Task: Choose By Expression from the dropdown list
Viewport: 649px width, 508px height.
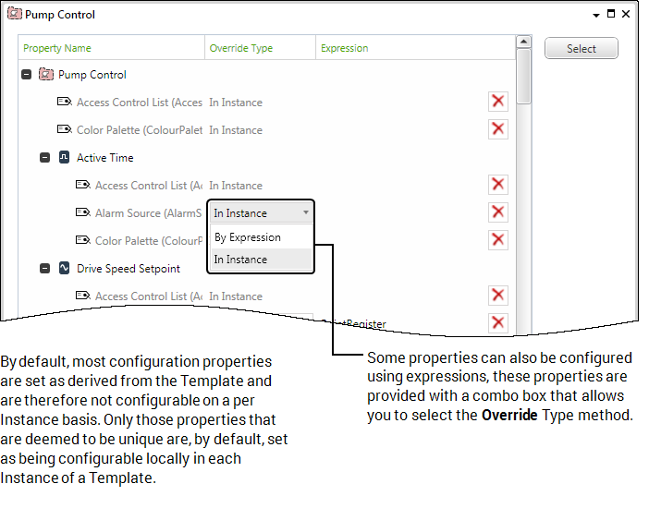Action: [248, 237]
